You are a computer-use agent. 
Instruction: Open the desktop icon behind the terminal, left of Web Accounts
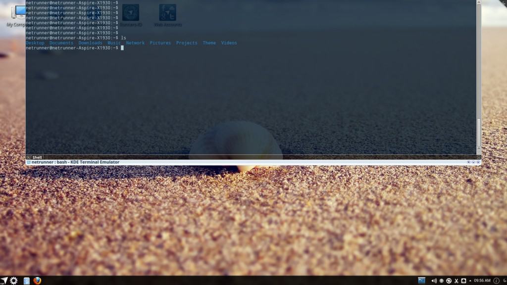(x=131, y=15)
